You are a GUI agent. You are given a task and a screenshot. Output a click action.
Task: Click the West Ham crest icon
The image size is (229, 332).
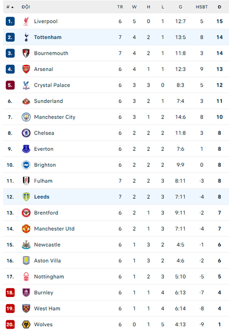[x=26, y=308]
